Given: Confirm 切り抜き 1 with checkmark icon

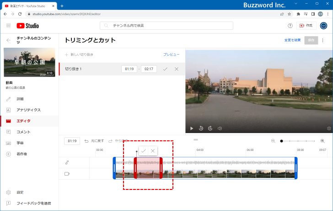Looking at the screenshot, I should [165, 69].
